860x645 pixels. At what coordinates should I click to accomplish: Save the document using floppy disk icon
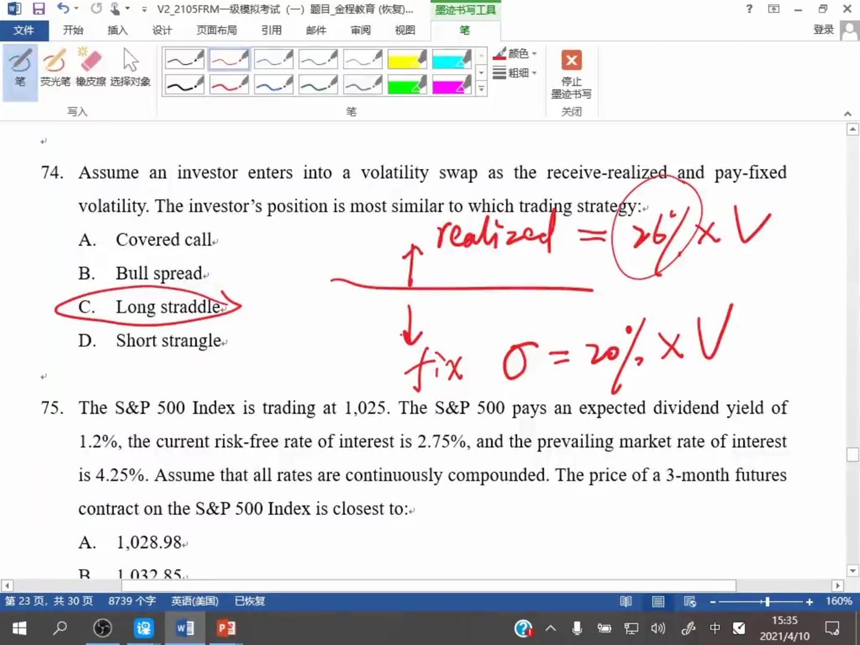click(39, 9)
